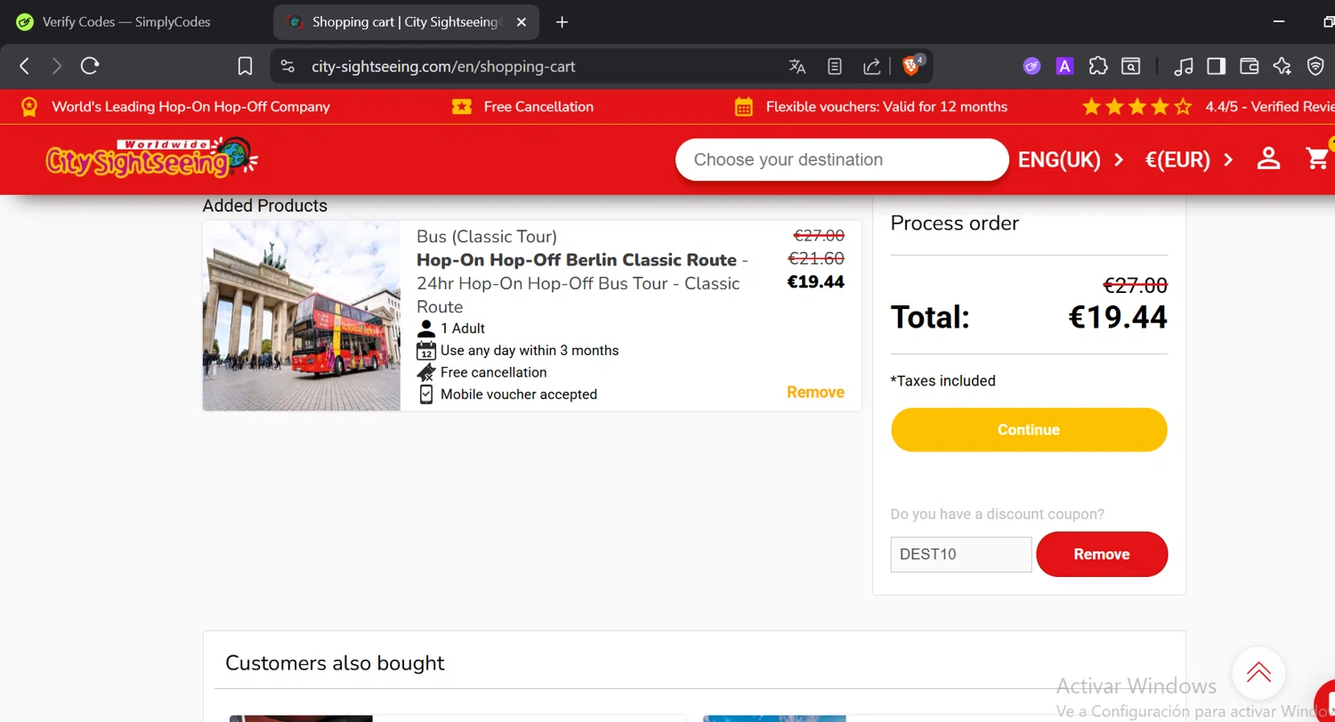
Task: Open the shopping cart icon in header
Action: (x=1318, y=158)
